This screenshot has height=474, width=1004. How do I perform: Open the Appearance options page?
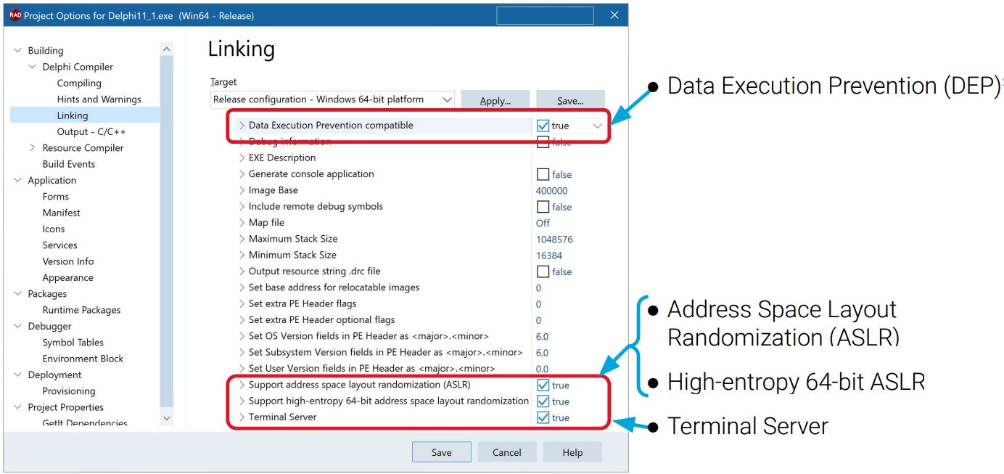pyautogui.click(x=67, y=277)
